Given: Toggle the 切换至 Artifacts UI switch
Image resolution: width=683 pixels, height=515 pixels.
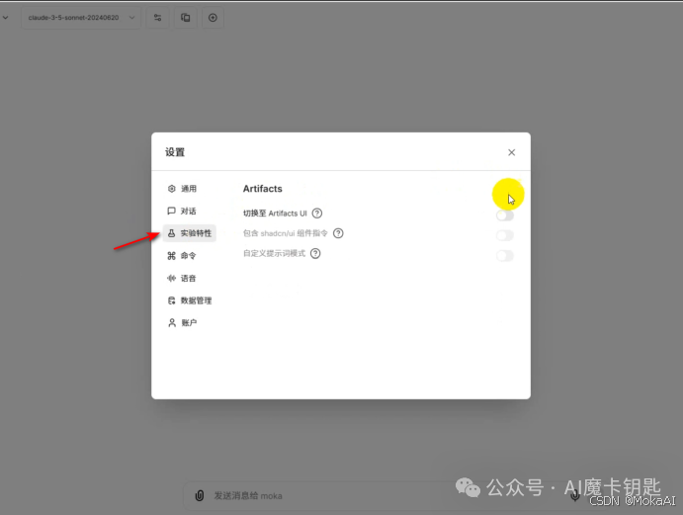Looking at the screenshot, I should [x=505, y=215].
